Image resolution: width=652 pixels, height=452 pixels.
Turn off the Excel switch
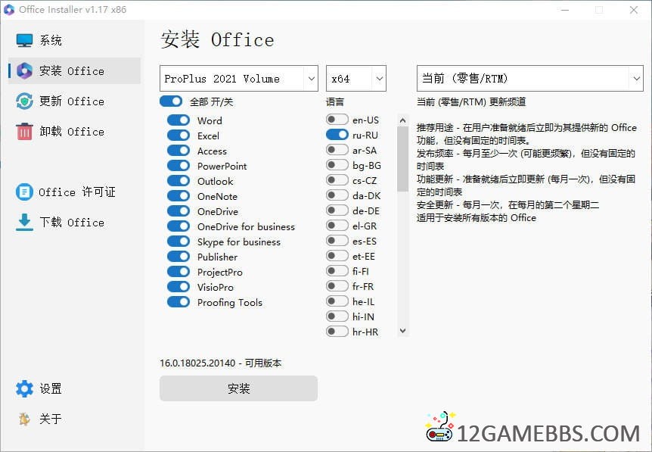pos(179,136)
